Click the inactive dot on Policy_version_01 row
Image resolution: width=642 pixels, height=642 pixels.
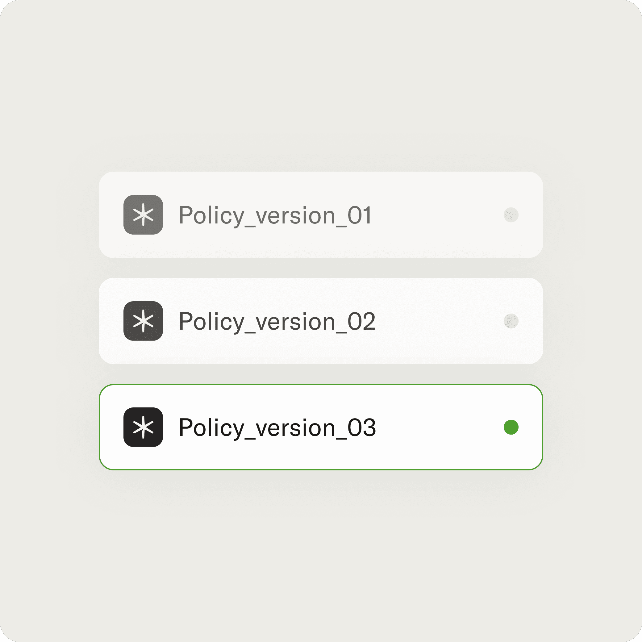coord(511,215)
